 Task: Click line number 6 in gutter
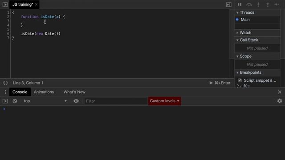point(8,34)
